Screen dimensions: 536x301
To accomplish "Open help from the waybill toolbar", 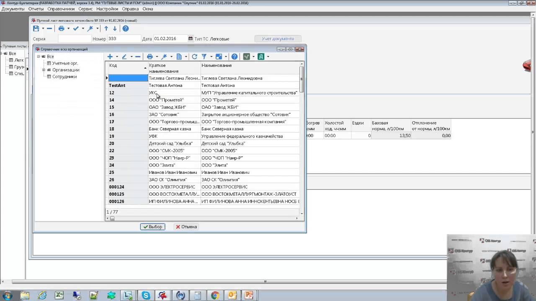I will [x=126, y=28].
